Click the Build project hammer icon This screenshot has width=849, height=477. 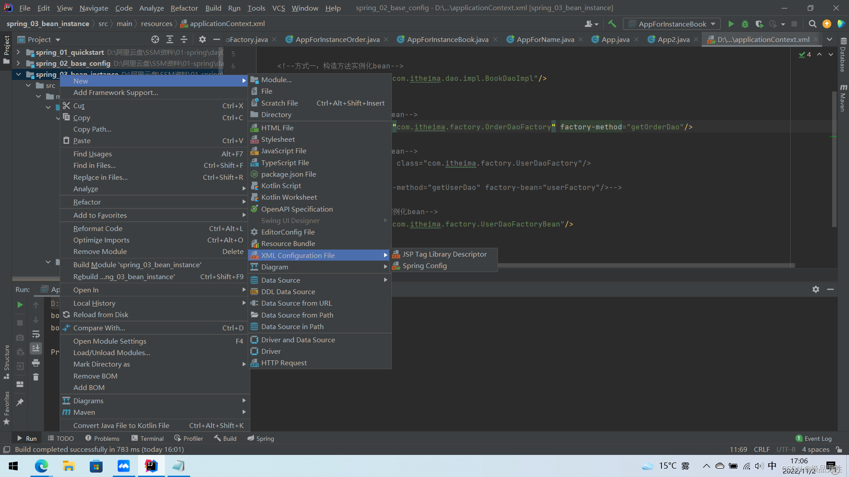[612, 24]
